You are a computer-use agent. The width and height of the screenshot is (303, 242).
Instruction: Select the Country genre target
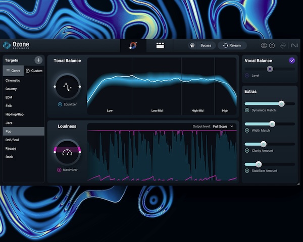pyautogui.click(x=24, y=89)
